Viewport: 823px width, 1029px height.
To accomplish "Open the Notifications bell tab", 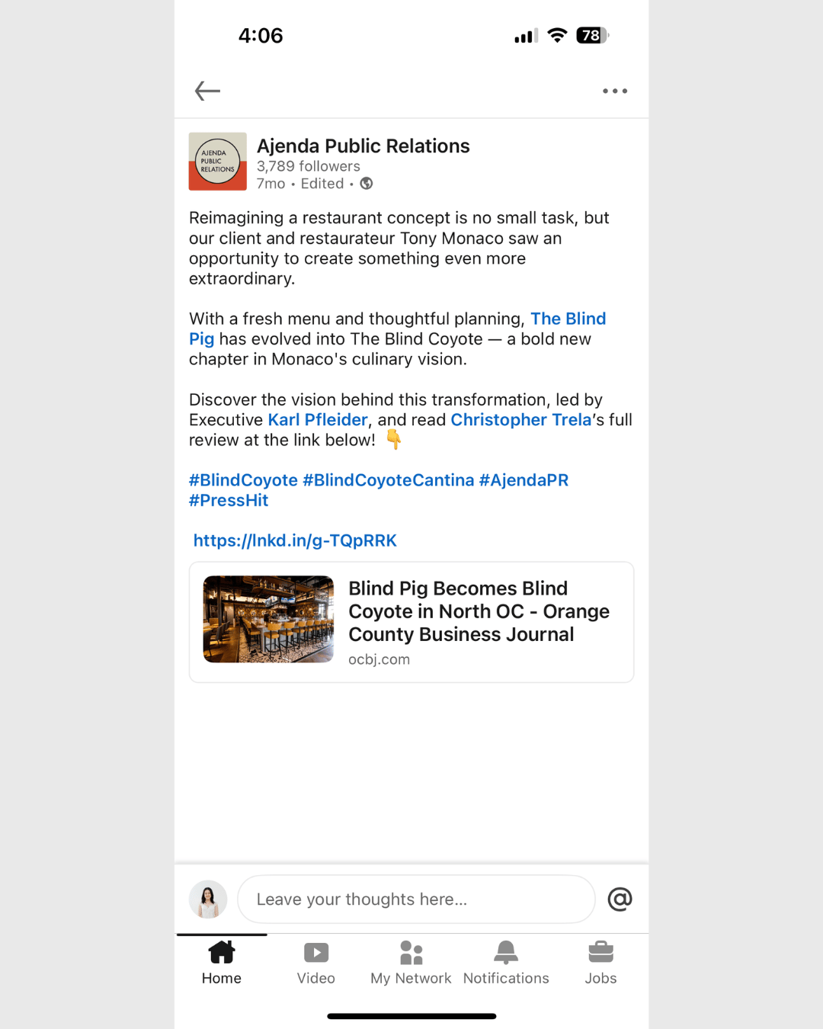I will tap(506, 963).
